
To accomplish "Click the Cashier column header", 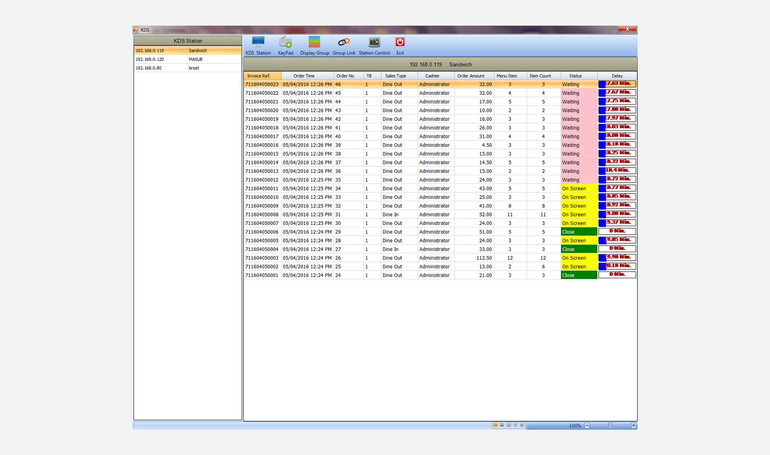I will (x=436, y=76).
